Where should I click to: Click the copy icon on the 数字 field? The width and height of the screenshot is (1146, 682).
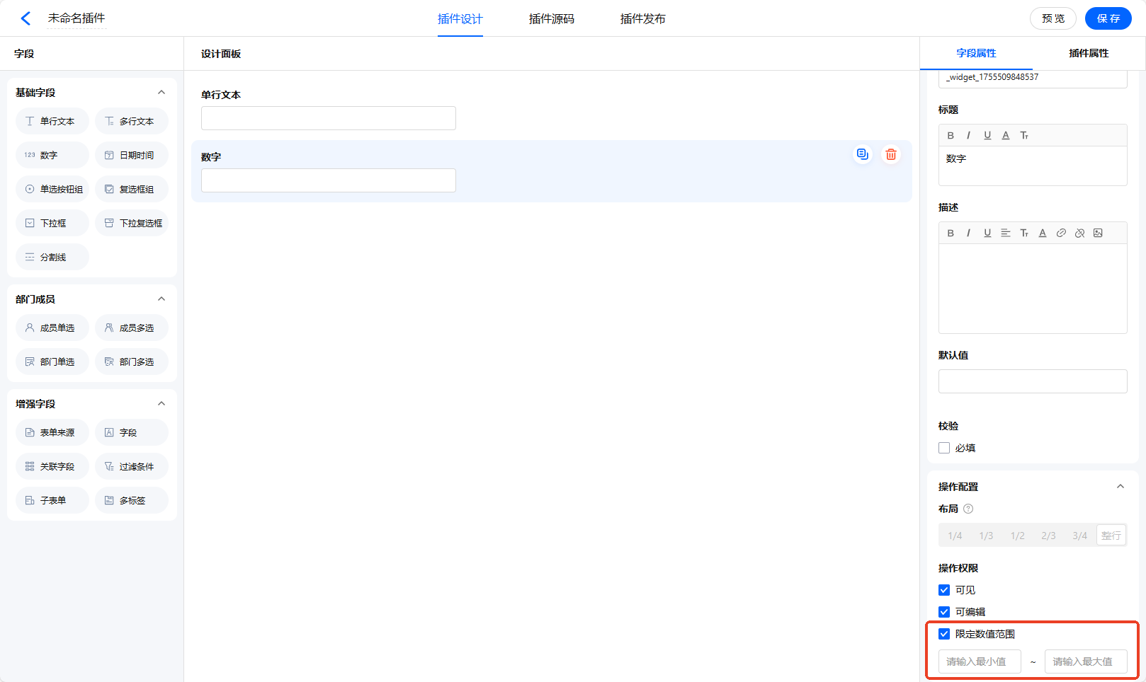click(862, 154)
